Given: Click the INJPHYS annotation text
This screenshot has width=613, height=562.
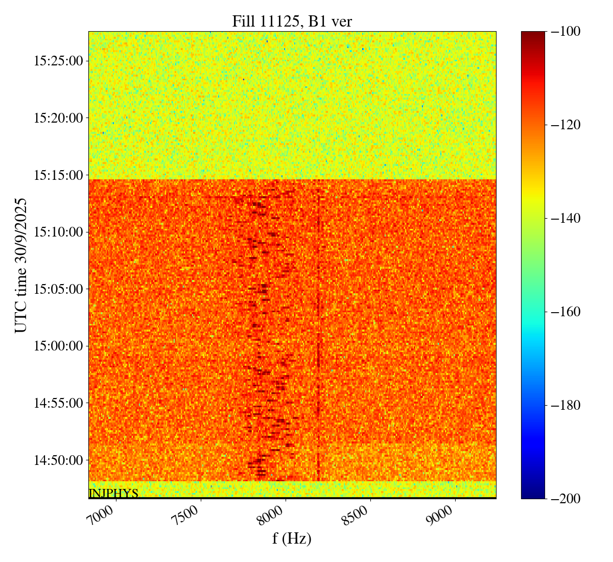Looking at the screenshot, I should tap(113, 494).
